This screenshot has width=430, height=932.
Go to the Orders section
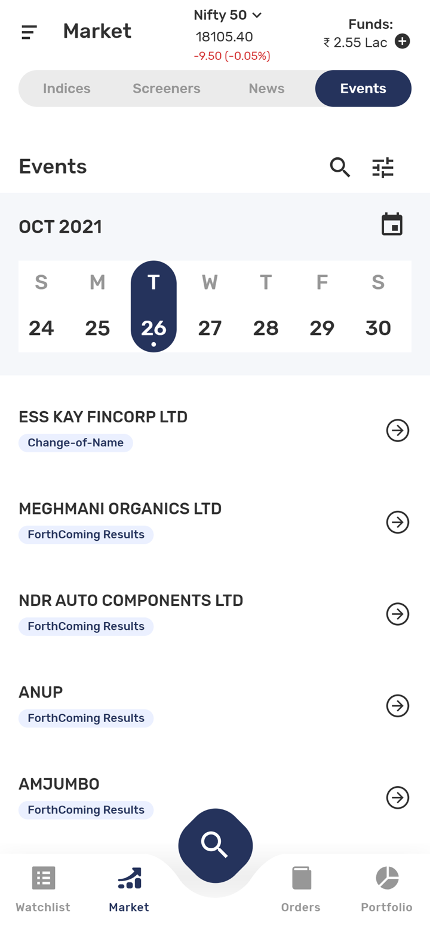pos(301,888)
